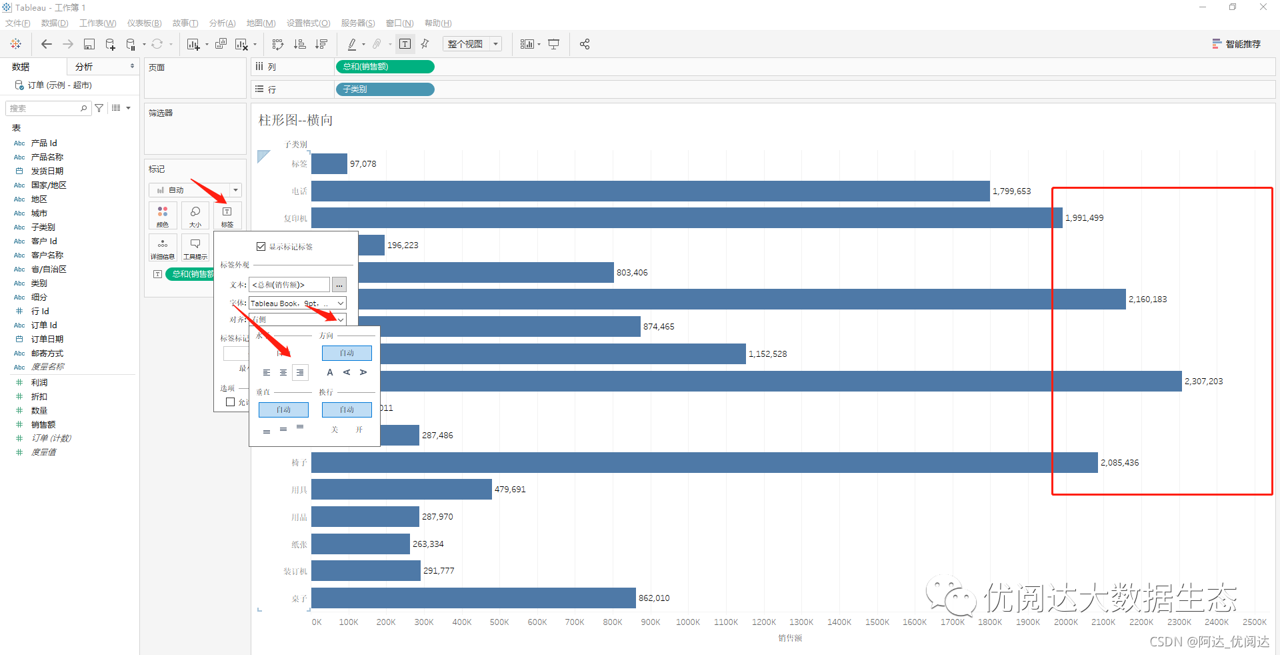The image size is (1280, 655).
Task: Click the filter icon in data pane
Action: [99, 108]
